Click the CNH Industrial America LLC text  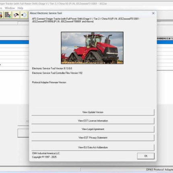[x=46, y=153]
